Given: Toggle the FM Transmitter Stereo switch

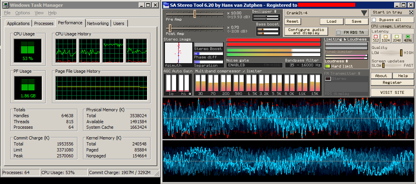Looking at the screenshot, I should (328, 79).
